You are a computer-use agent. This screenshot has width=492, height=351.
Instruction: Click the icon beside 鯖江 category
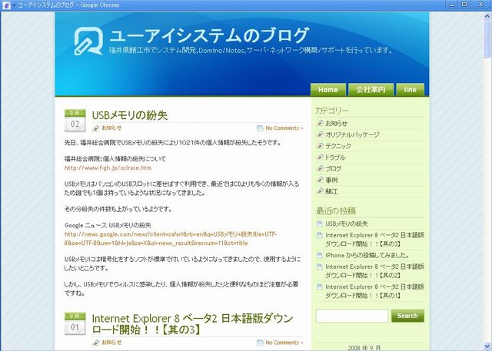pyautogui.click(x=320, y=191)
